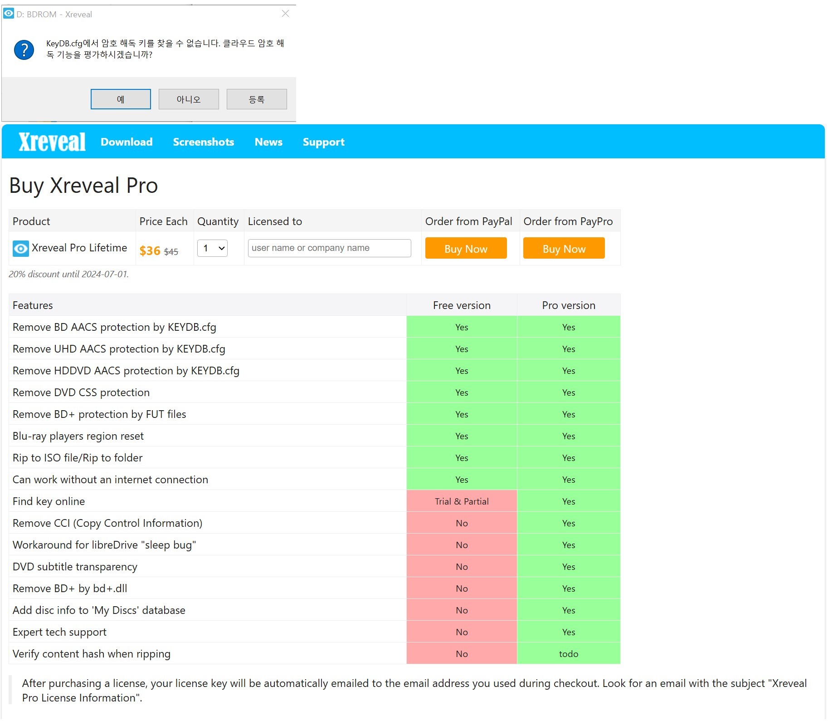Click the Xreveal logo in navigation bar
Screen dimensions: 828x721
coord(52,142)
